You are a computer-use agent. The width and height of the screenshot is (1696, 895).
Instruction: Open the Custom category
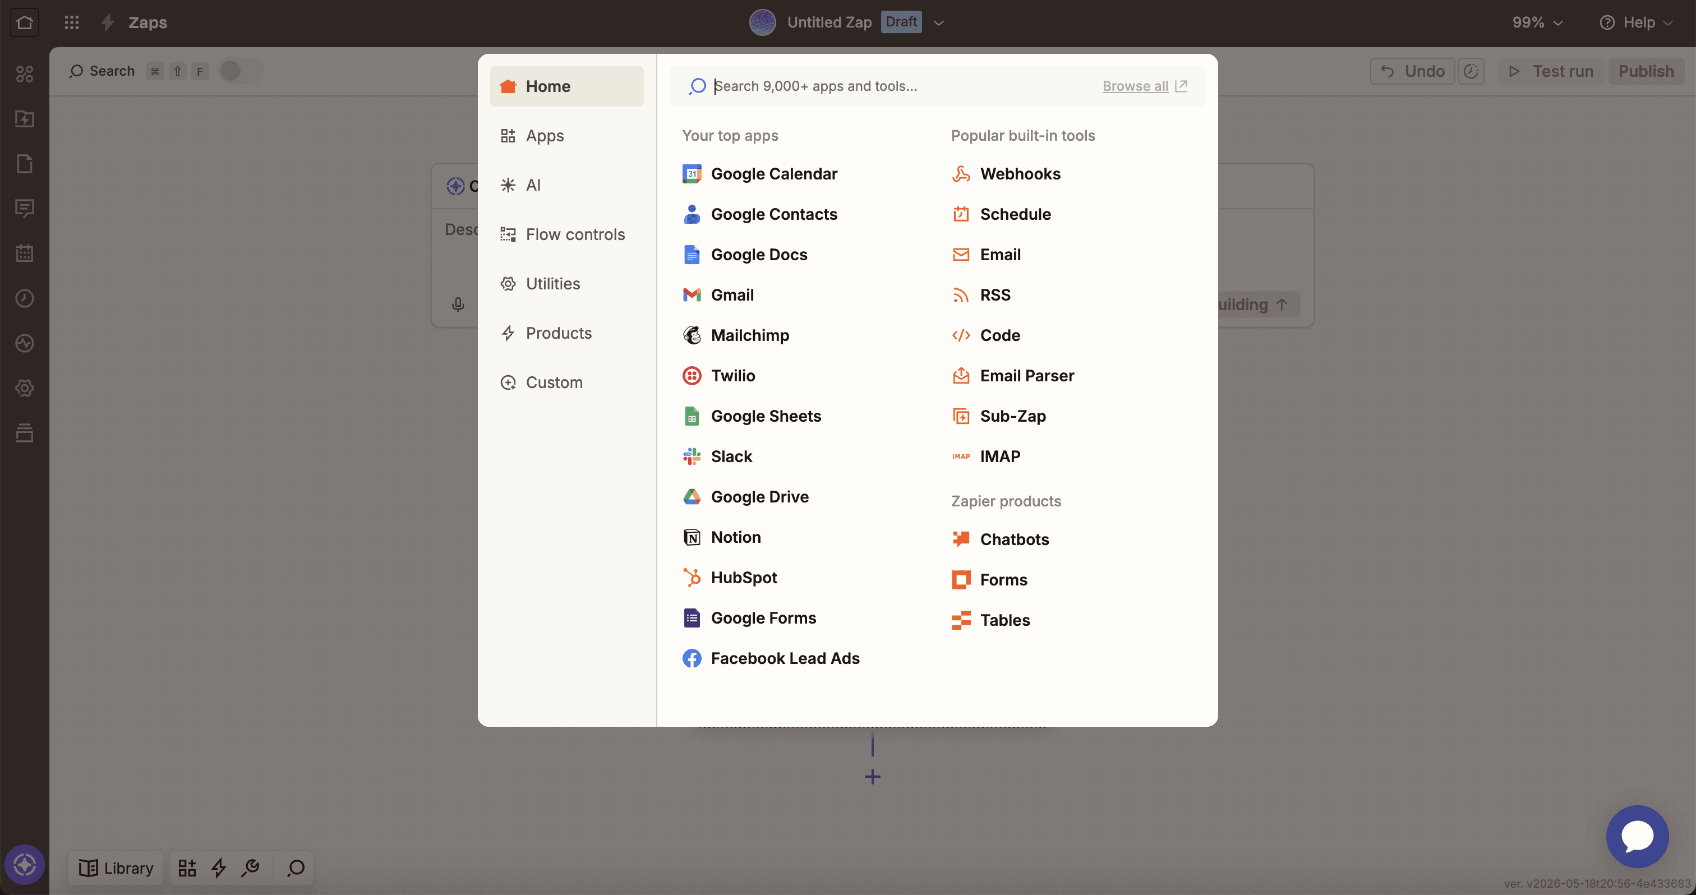(566, 382)
